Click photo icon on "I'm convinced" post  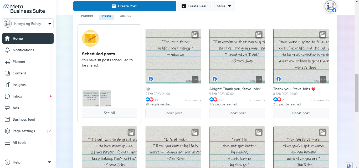259,35
